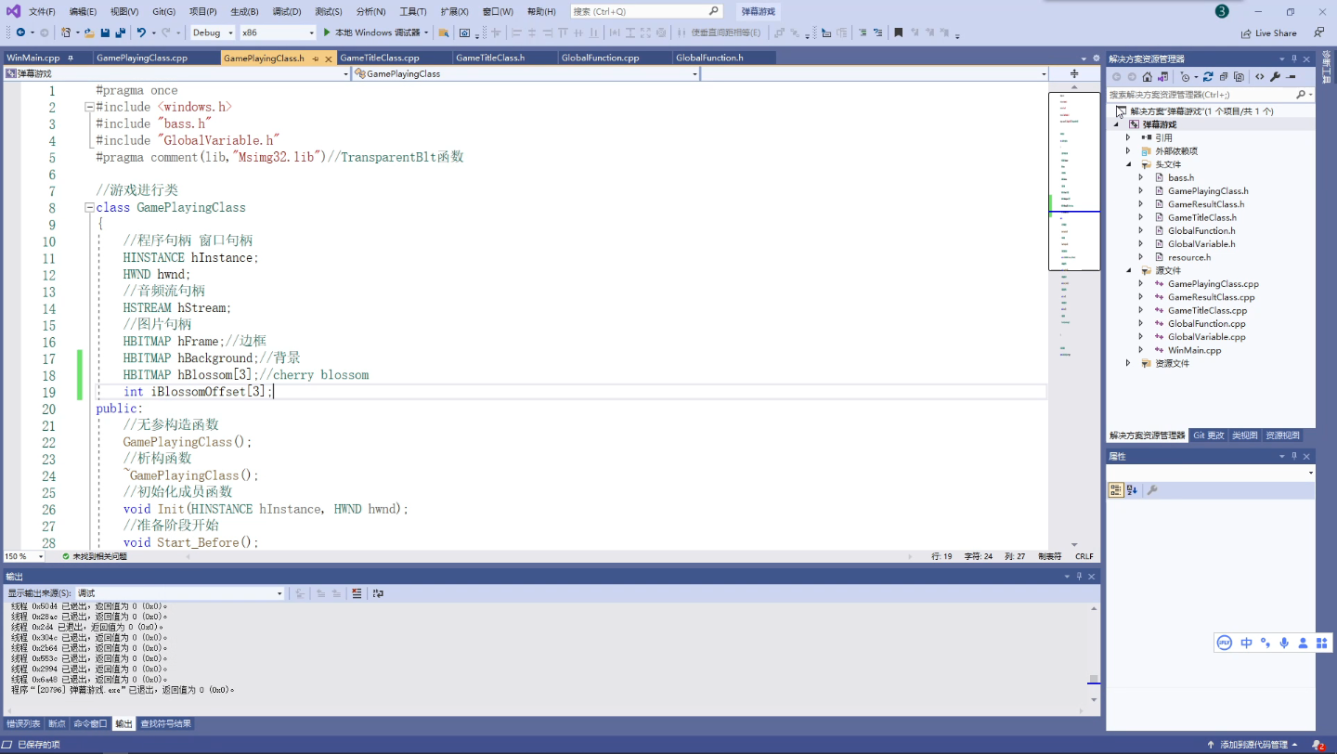
Task: Click Solution Explorer home icon
Action: pyautogui.click(x=1148, y=77)
